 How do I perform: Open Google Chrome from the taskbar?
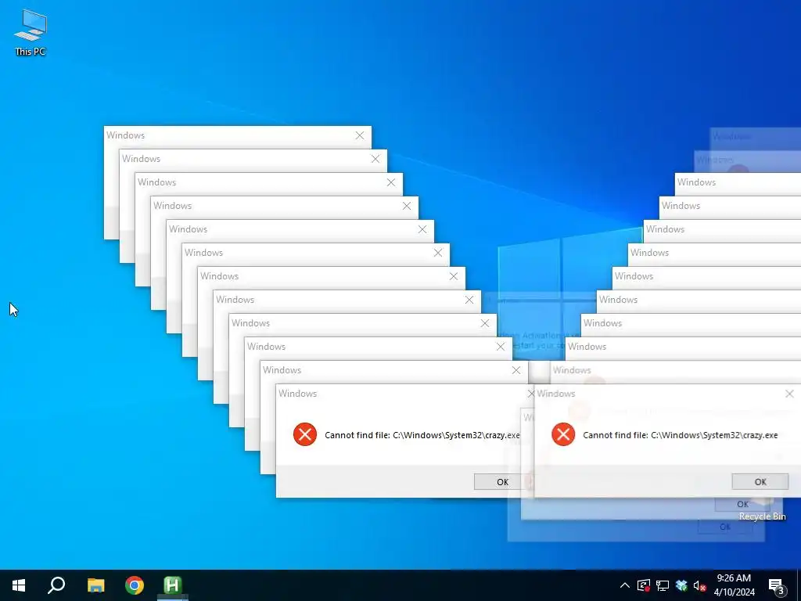[135, 585]
